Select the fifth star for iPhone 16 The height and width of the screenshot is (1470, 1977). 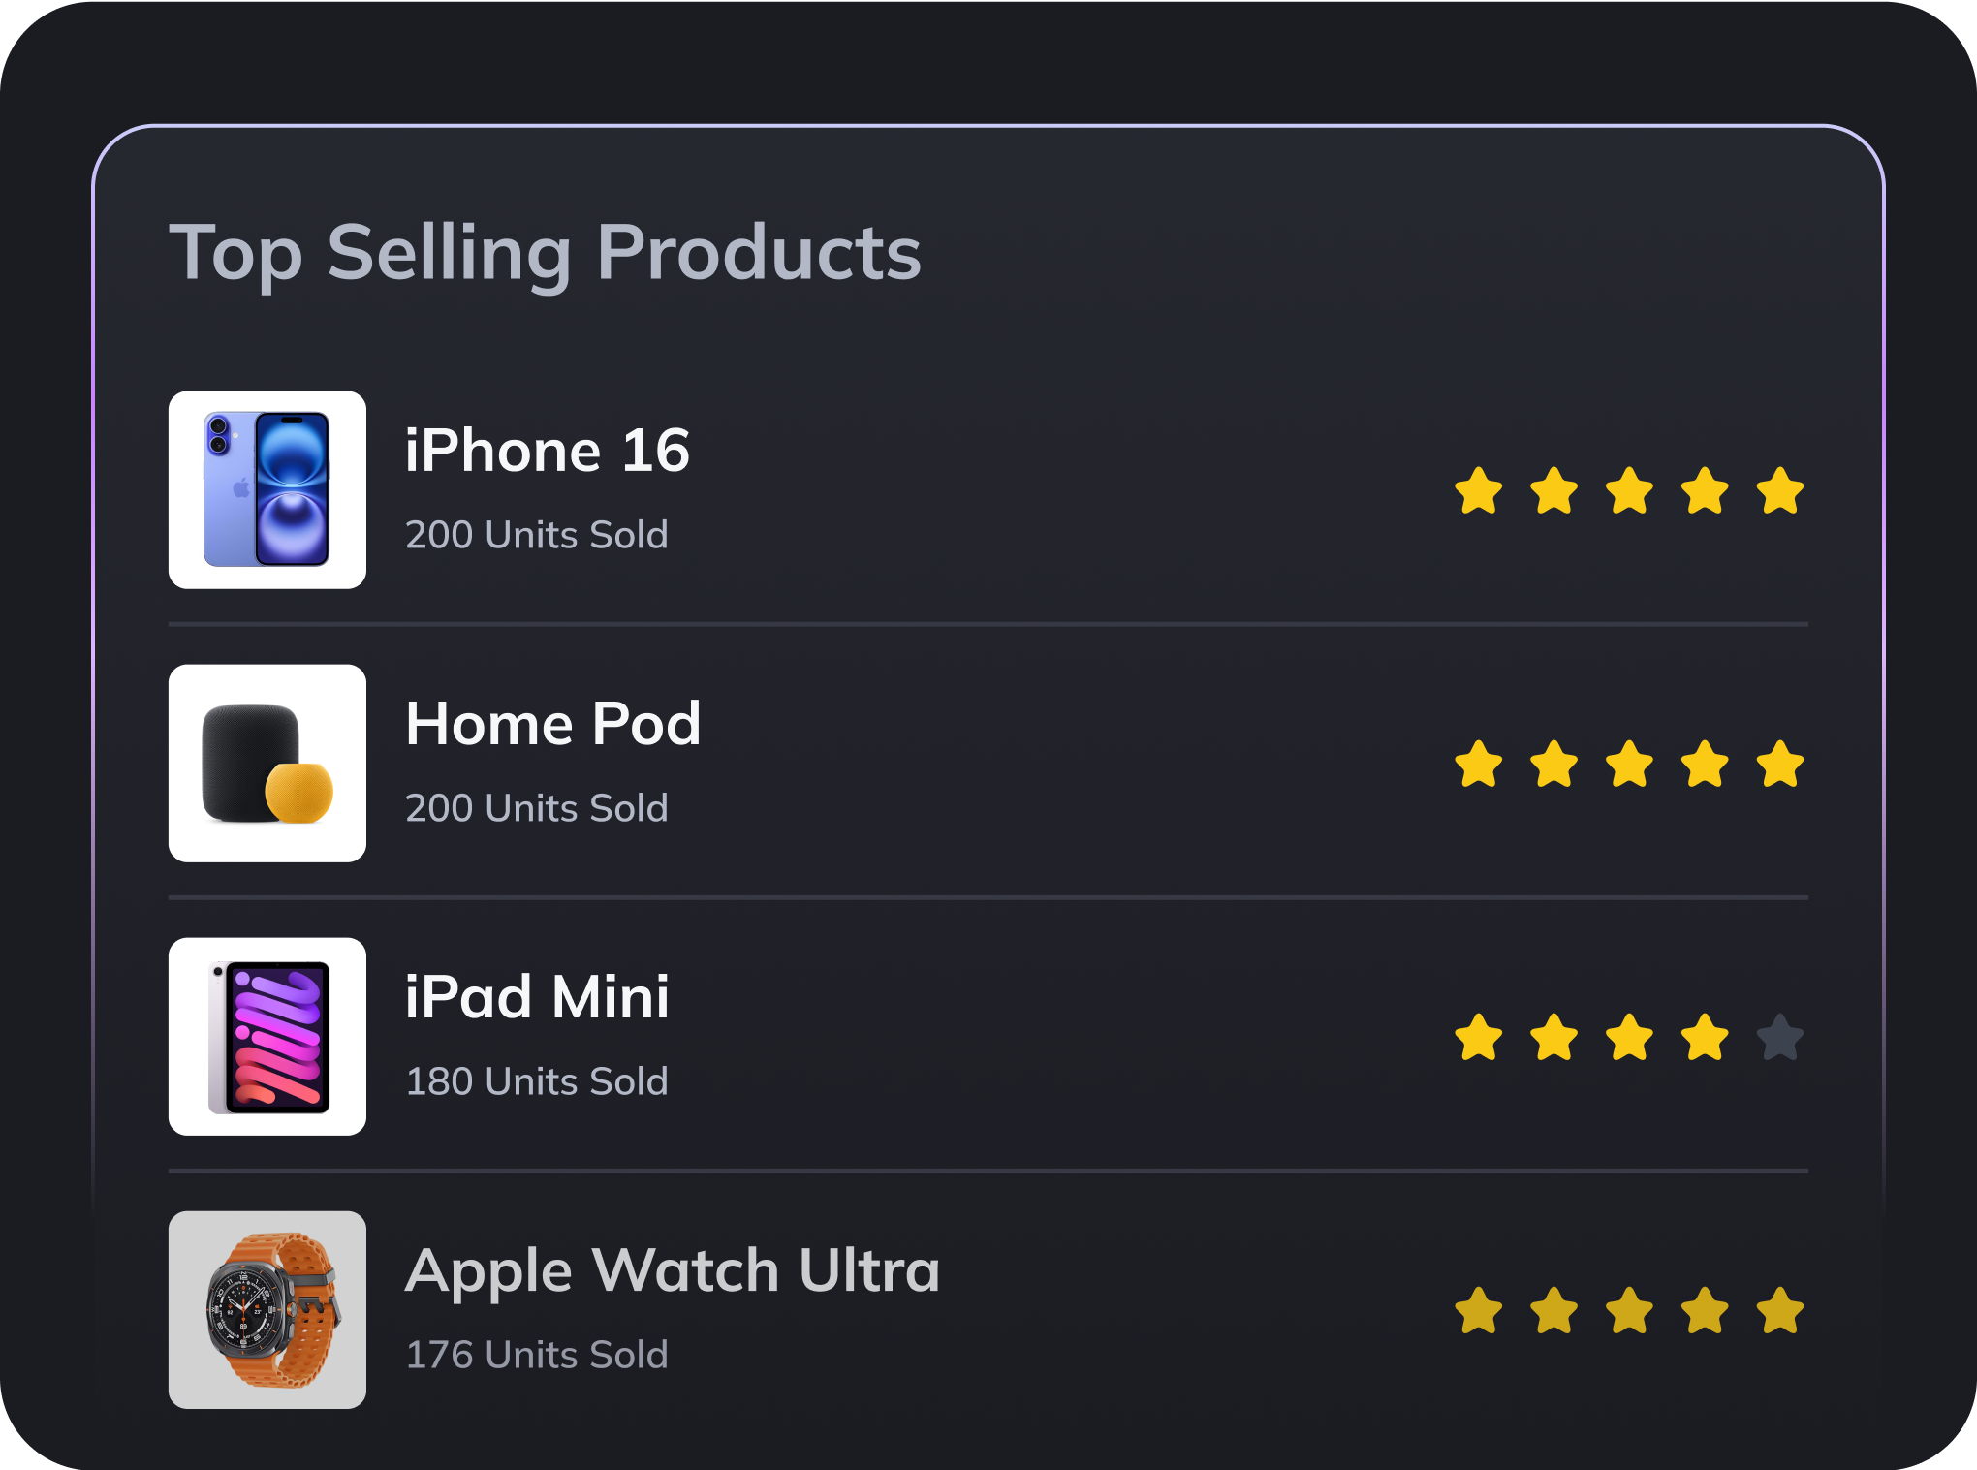click(1780, 490)
